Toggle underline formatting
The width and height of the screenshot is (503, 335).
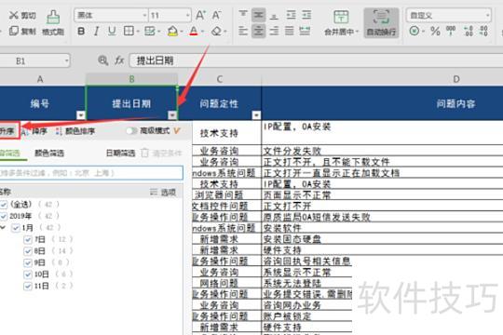tap(112, 31)
